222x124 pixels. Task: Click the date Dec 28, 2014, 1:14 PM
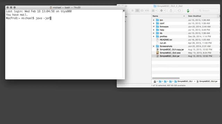click(199, 37)
